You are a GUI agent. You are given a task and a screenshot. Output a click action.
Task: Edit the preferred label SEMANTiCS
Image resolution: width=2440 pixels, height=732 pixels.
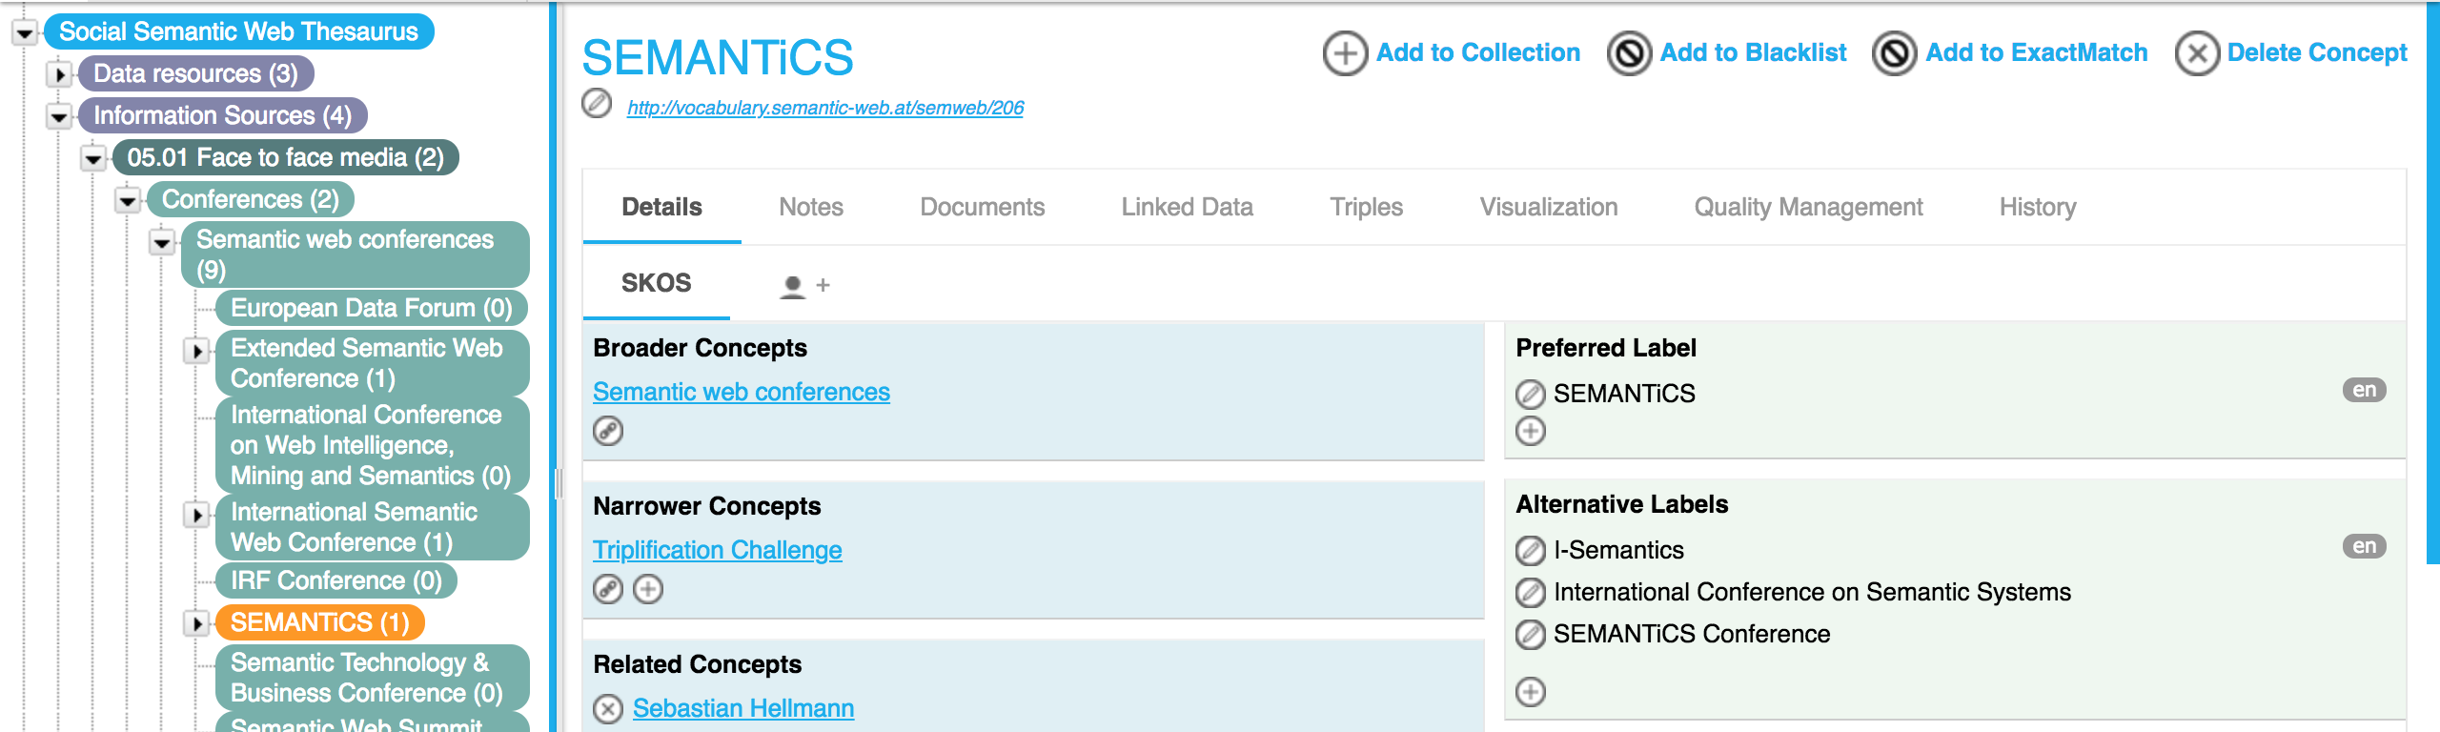(x=1531, y=394)
